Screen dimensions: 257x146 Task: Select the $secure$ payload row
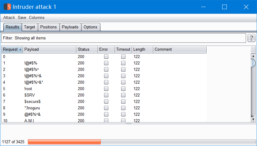(104, 101)
